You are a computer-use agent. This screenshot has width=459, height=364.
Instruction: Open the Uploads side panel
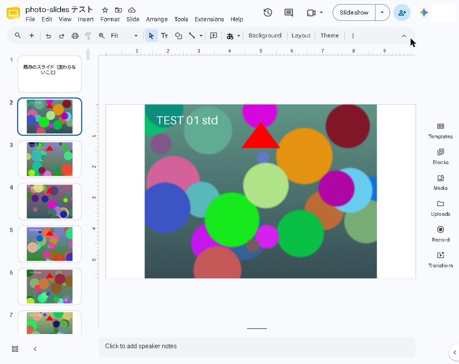click(x=440, y=208)
